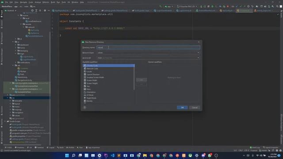Screen dimensions: 283x159
Task: Click the Directory name input field
Action: [x=148, y=48]
